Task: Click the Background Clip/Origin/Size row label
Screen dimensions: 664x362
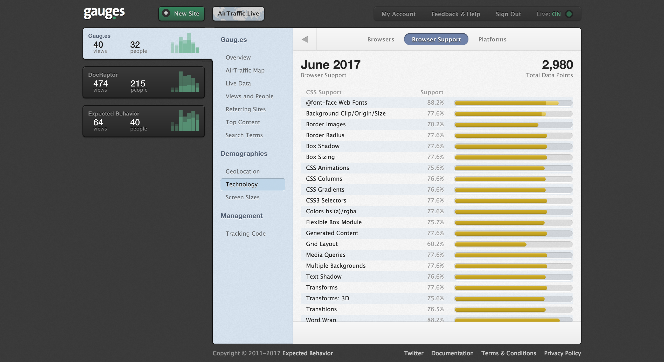Action: click(x=346, y=113)
